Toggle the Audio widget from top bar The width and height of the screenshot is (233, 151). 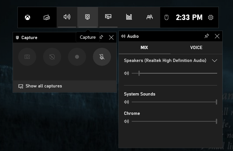pyautogui.click(x=67, y=17)
